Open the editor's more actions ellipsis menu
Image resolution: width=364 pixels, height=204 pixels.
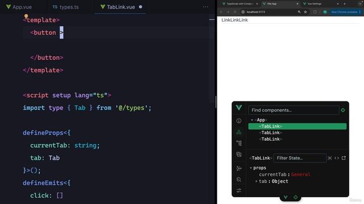click(205, 7)
